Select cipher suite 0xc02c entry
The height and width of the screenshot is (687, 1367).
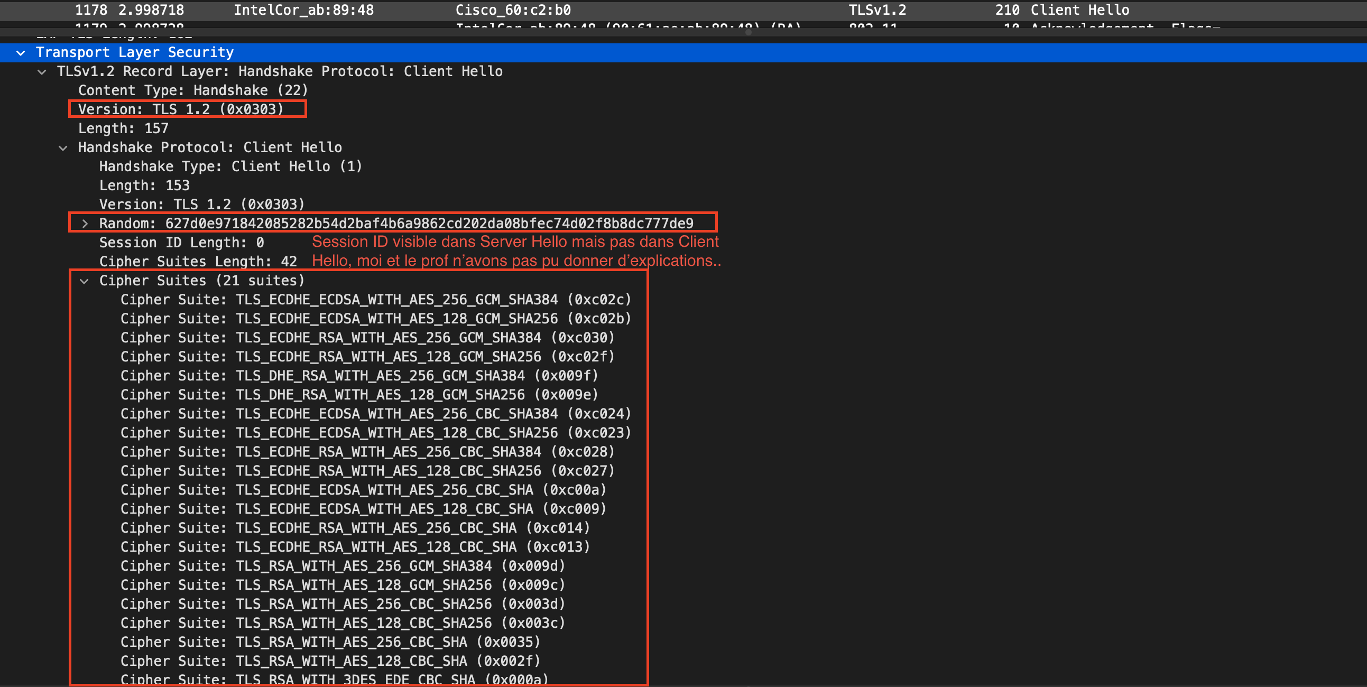(x=375, y=300)
